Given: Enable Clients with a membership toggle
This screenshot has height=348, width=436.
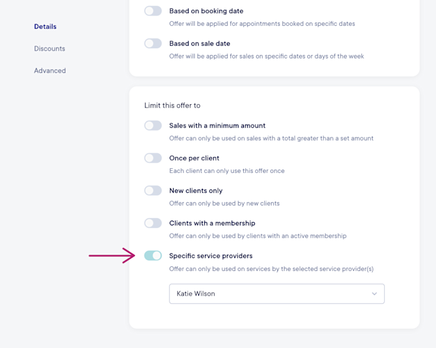Looking at the screenshot, I should coord(153,223).
